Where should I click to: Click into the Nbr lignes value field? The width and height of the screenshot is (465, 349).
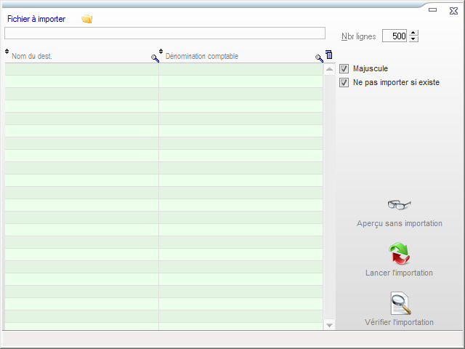[x=395, y=36]
